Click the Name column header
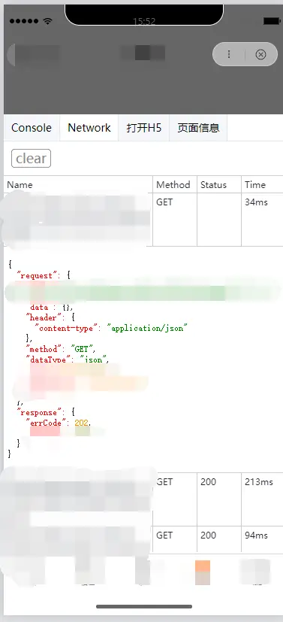Image resolution: width=283 pixels, height=622 pixels. click(x=20, y=185)
